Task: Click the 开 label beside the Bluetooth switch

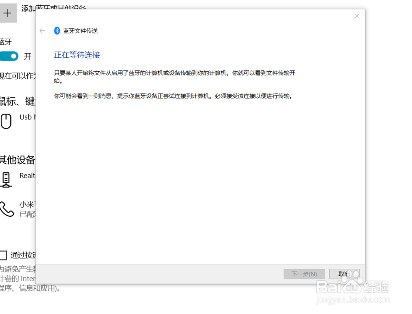Action: coord(28,56)
